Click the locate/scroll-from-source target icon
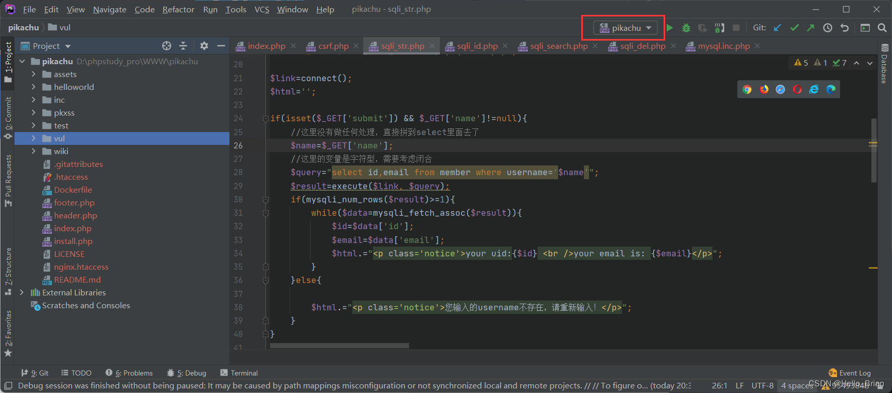 point(166,46)
